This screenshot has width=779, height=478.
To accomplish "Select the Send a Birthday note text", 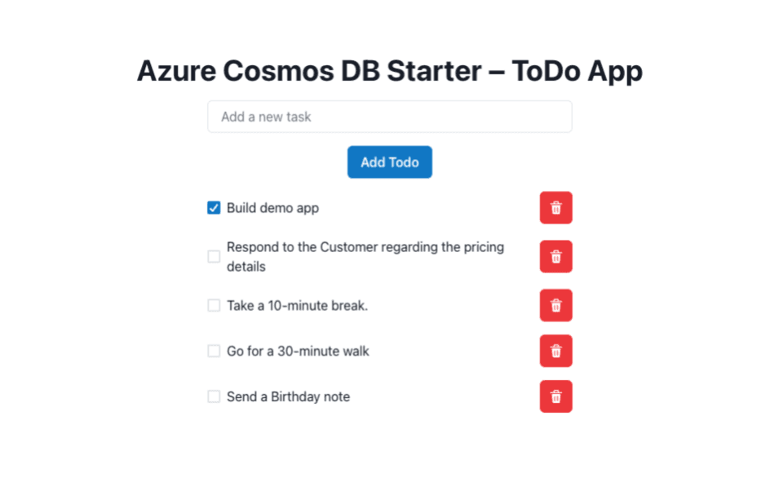I will [x=288, y=396].
